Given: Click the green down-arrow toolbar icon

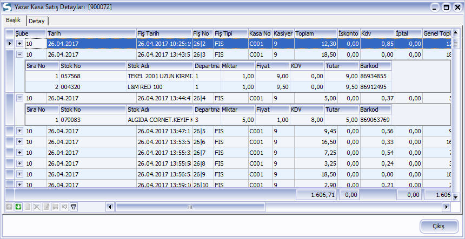Looking at the screenshot, I should pos(18,207).
